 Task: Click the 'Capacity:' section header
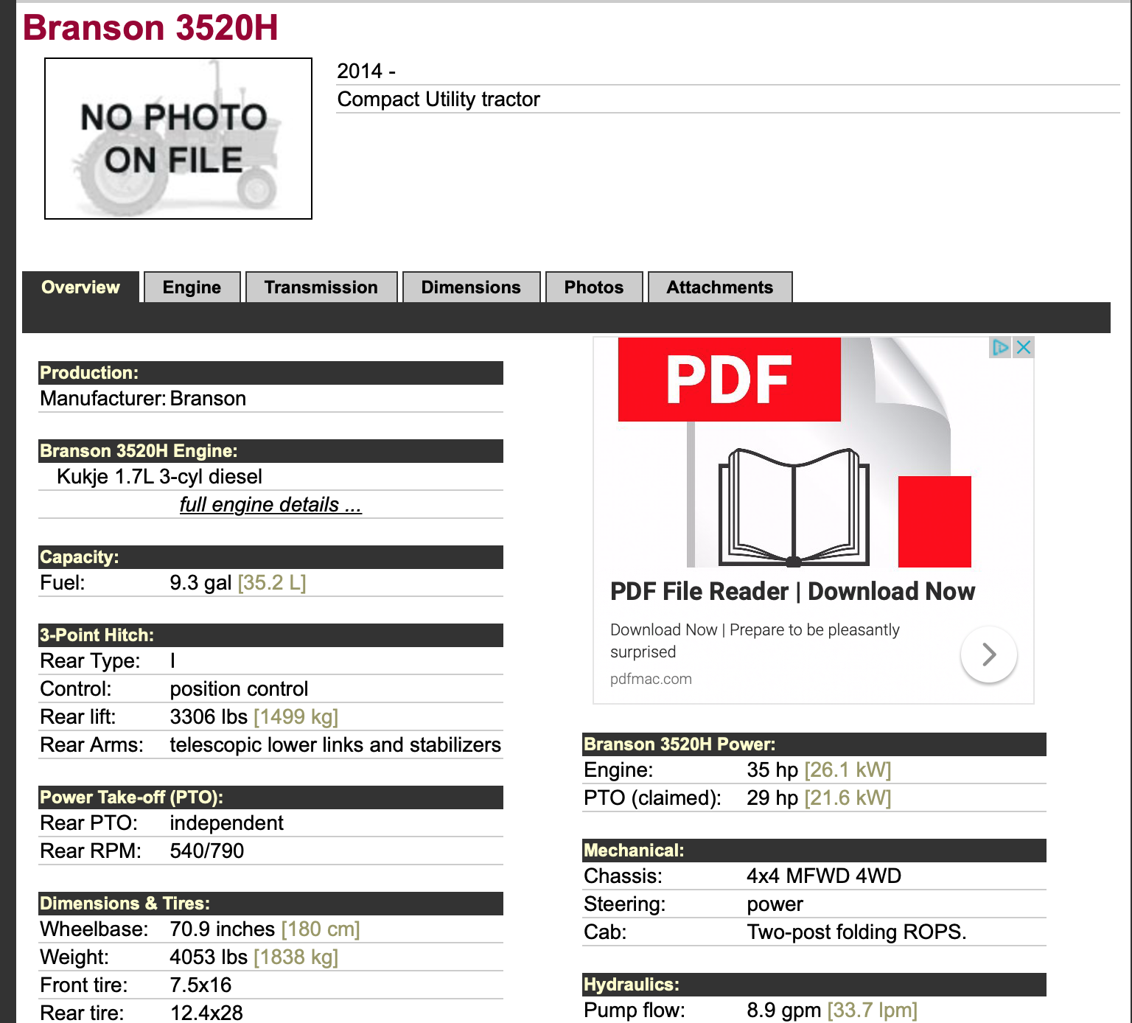point(270,557)
